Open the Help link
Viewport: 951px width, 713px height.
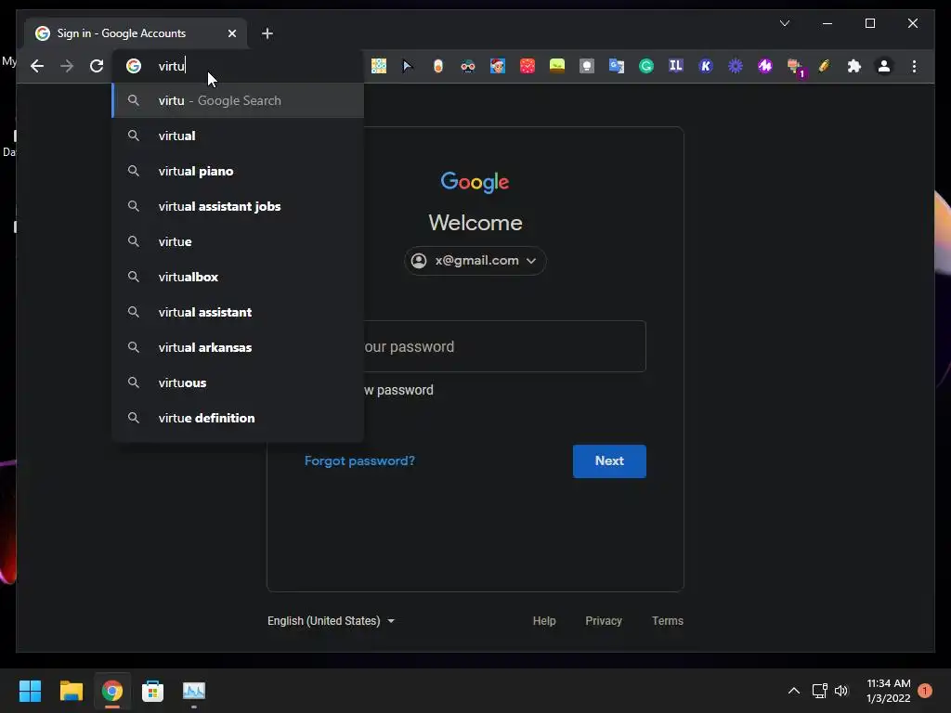coord(544,621)
